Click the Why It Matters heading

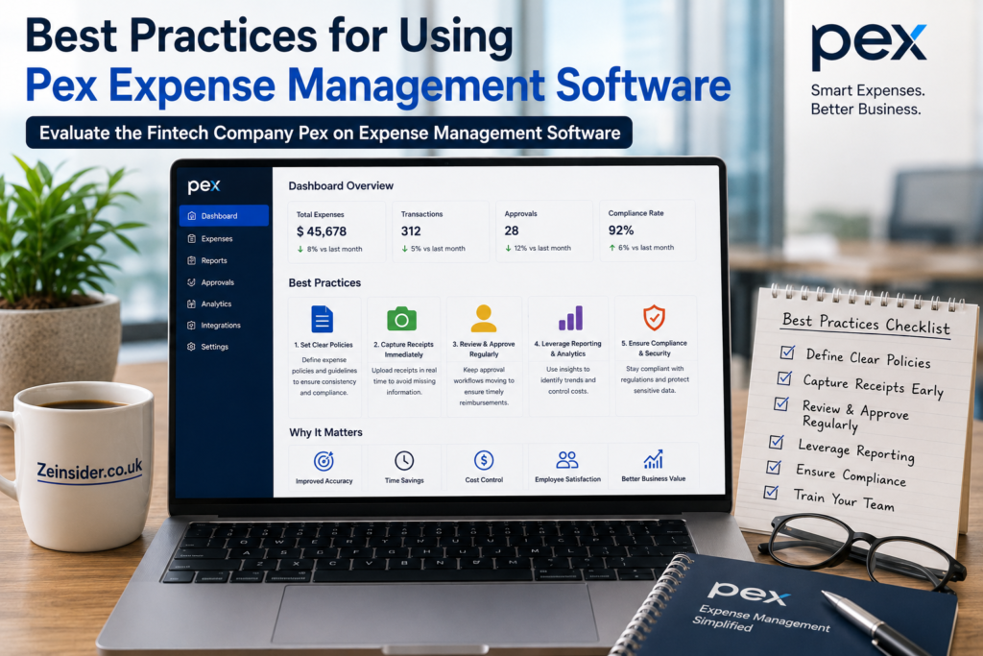click(x=326, y=432)
